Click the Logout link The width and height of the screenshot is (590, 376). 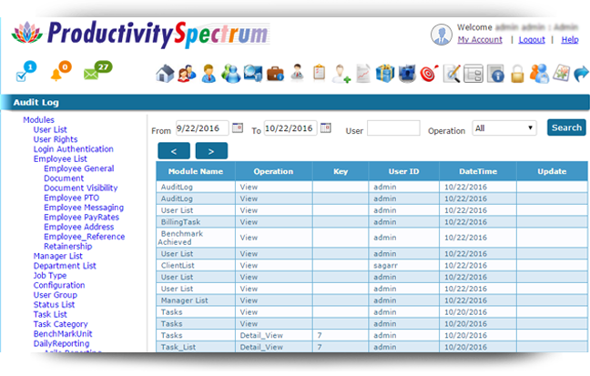tap(532, 40)
